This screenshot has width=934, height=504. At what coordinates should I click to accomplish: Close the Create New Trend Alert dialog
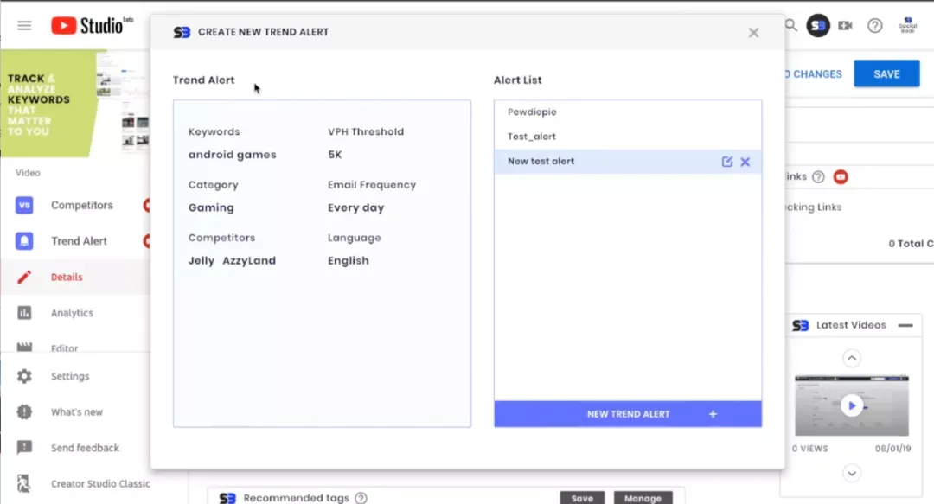click(x=753, y=32)
